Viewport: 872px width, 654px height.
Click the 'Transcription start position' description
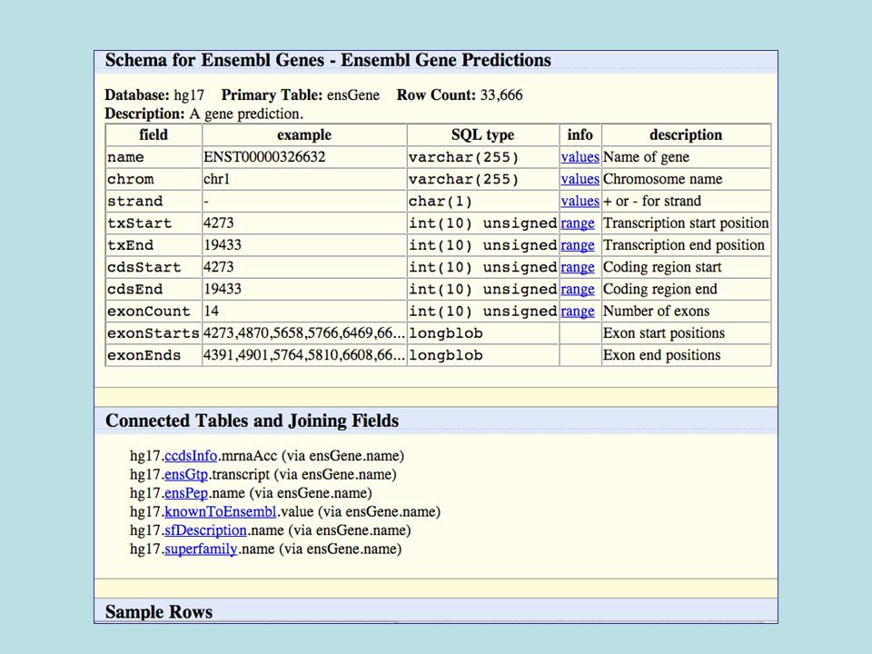(x=686, y=223)
